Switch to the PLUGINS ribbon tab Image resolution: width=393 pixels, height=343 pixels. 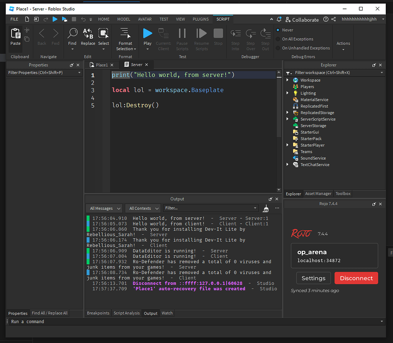(201, 19)
